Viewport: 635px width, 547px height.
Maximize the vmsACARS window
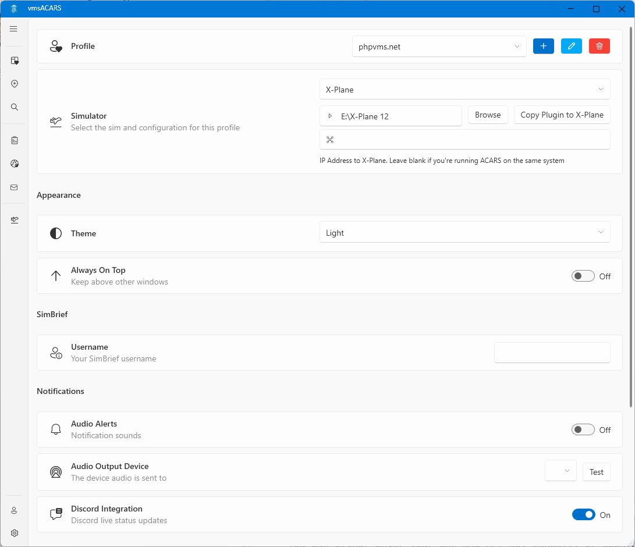click(596, 9)
